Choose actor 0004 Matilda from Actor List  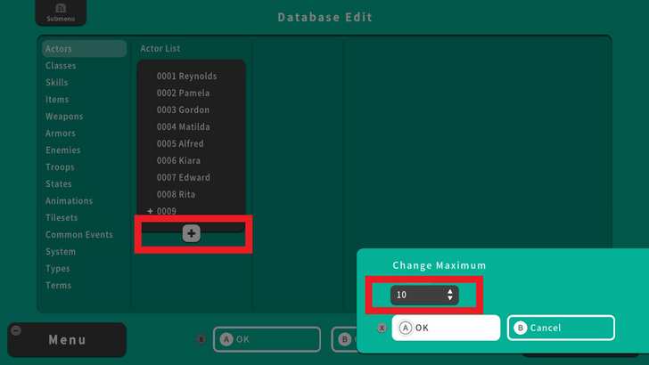point(183,127)
